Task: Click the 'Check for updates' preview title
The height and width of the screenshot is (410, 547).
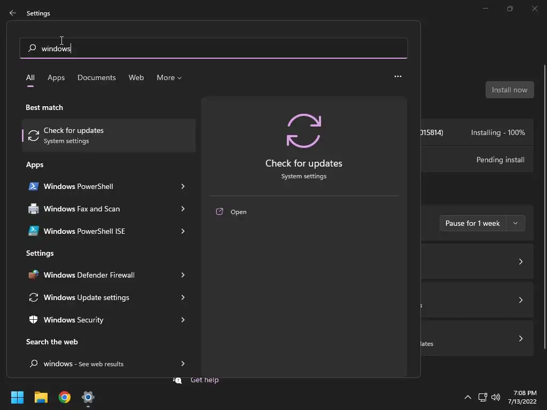Action: pos(304,163)
